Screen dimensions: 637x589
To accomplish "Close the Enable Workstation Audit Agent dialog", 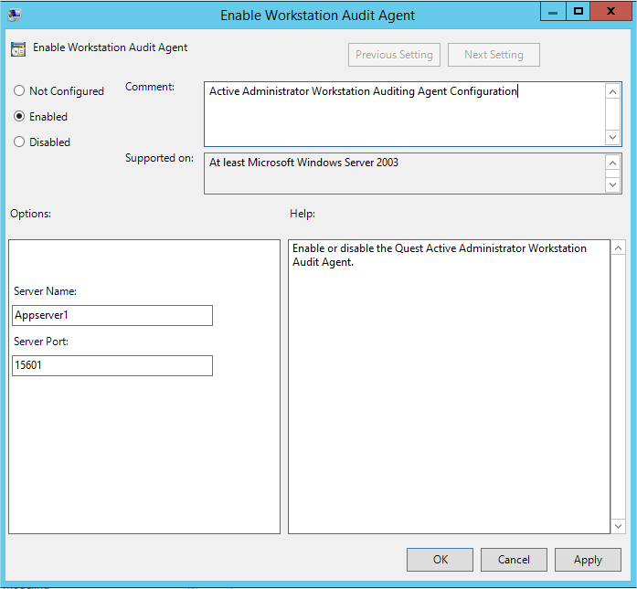I will tap(610, 12).
